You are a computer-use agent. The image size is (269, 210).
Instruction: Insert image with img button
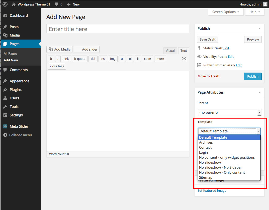113,59
